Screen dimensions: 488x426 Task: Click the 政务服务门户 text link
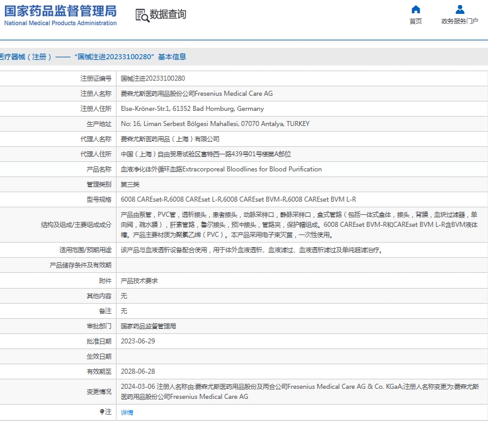coord(460,21)
